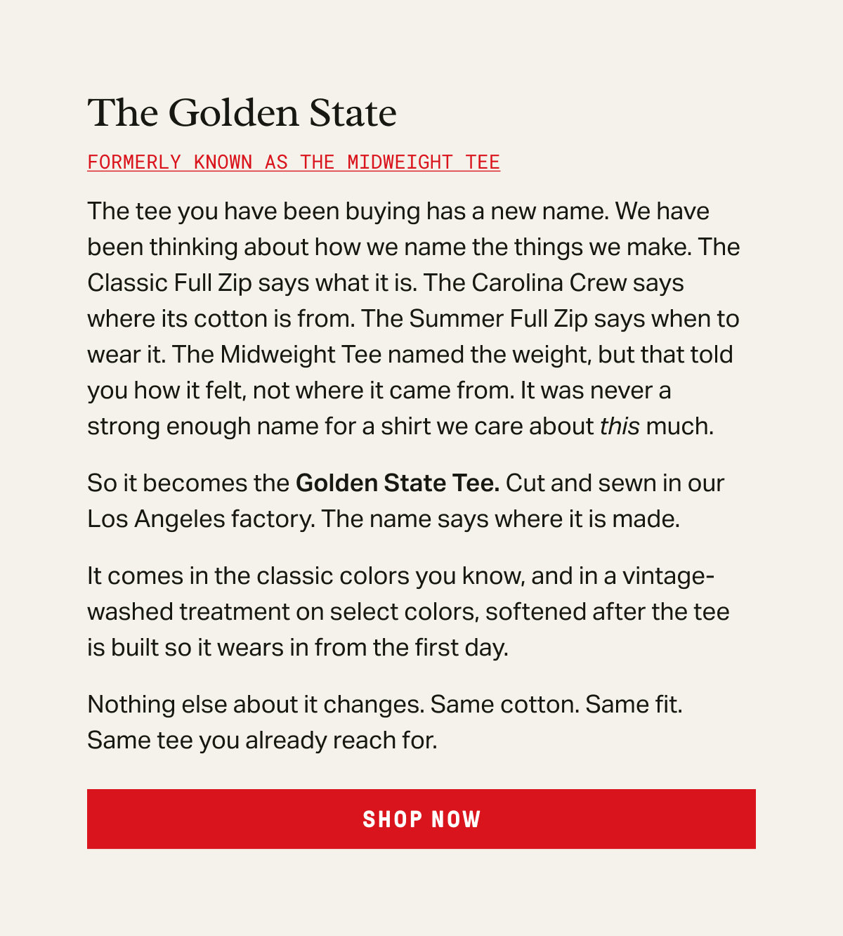Click the line Same tee you already reach for
This screenshot has width=843, height=936.
click(x=262, y=740)
